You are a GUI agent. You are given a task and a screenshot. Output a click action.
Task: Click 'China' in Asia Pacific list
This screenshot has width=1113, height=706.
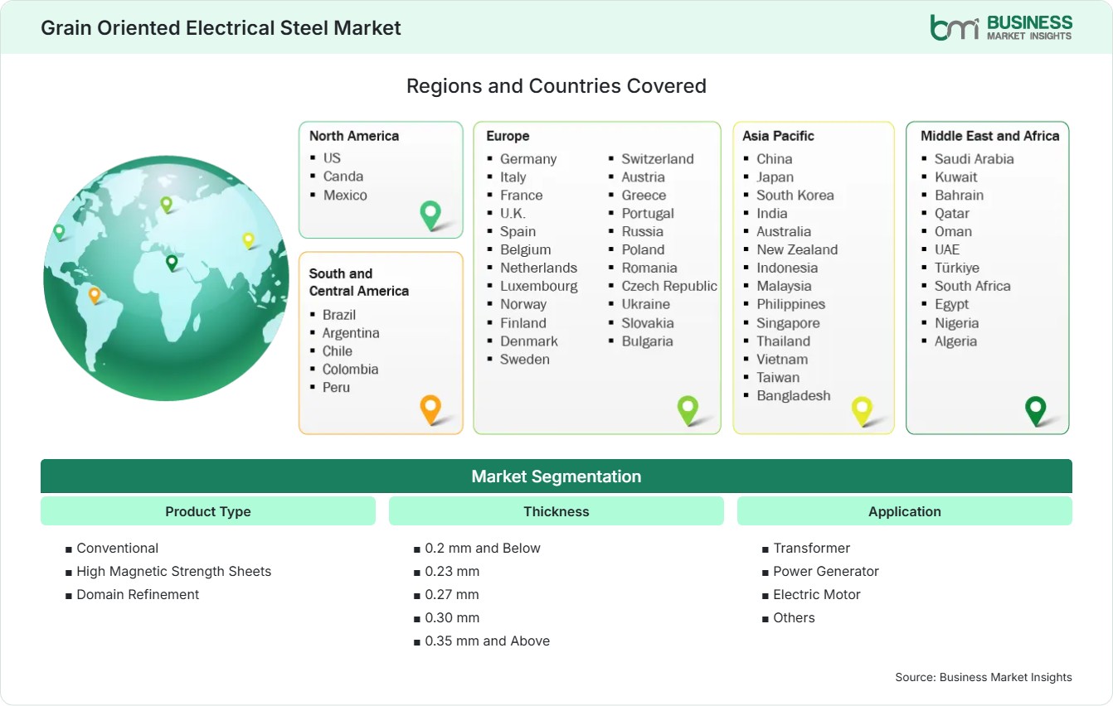coord(775,158)
